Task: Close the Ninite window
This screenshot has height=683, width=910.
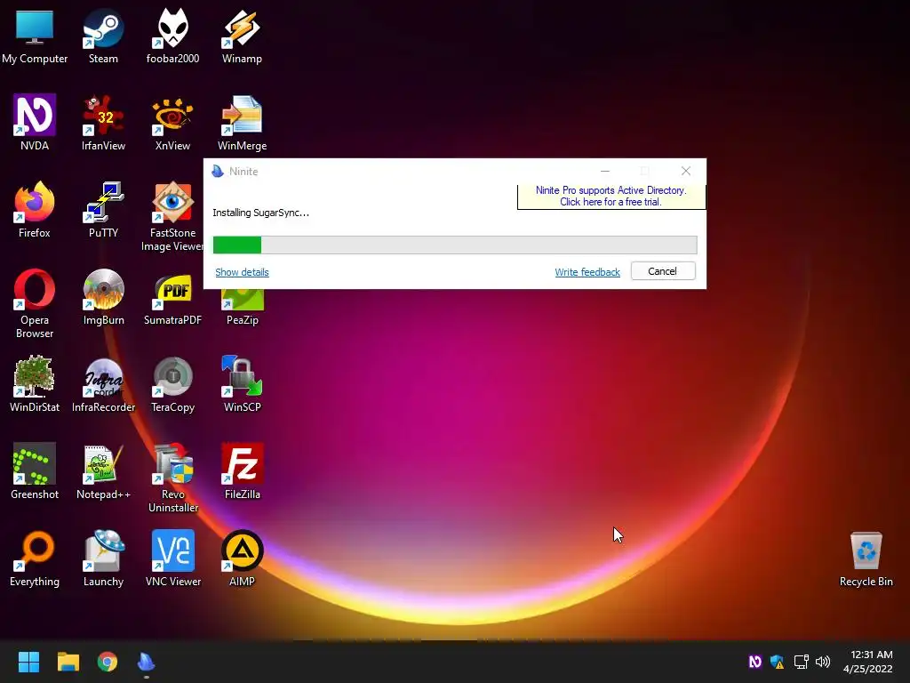Action: 686,172
